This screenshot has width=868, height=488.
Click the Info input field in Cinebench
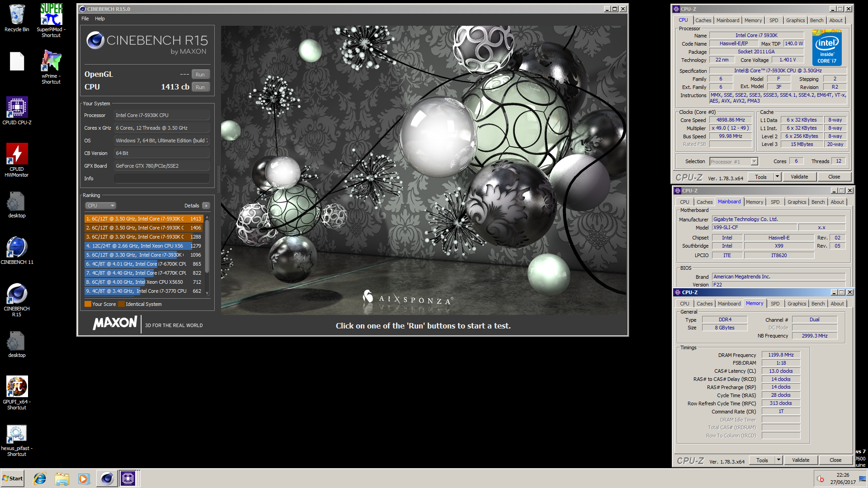pos(161,178)
